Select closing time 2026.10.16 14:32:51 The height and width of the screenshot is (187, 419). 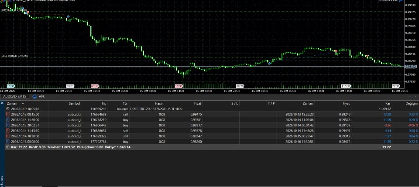[x=299, y=142]
